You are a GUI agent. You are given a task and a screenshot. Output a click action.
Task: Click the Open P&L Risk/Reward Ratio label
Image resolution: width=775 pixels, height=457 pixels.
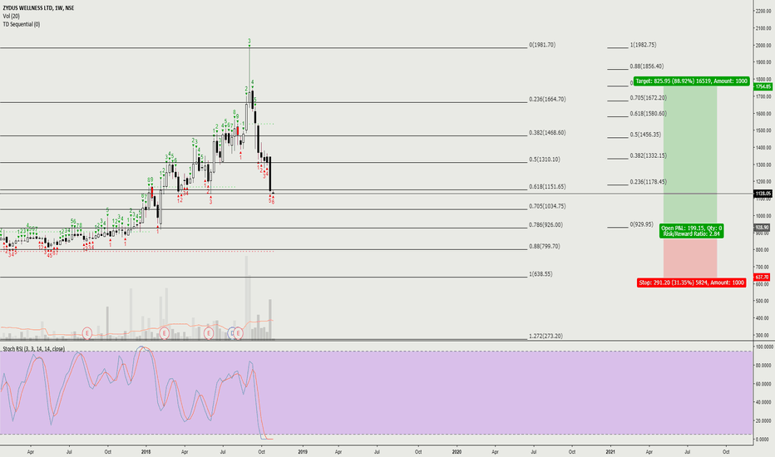[692, 231]
